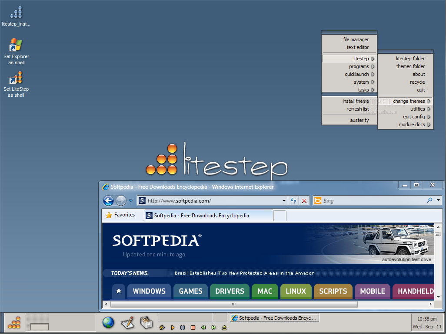This screenshot has height=334, width=446.
Task: Select Set LiteStep as shell shortcut
Action: coord(16,84)
